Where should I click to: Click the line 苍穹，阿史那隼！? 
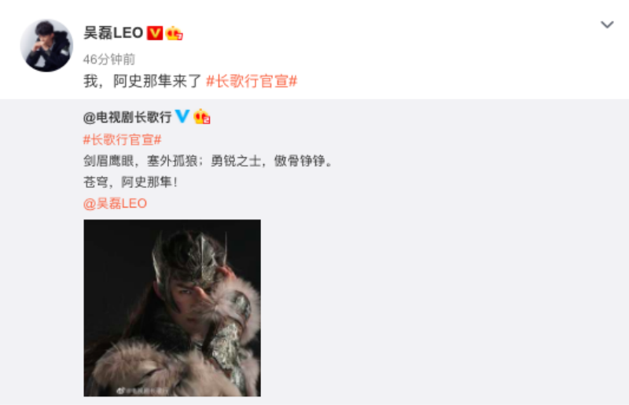pyautogui.click(x=131, y=182)
